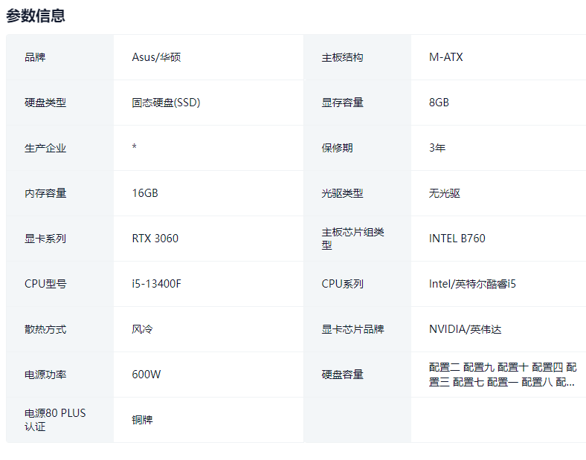Click the i5-13400F CPU model value
The height and width of the screenshot is (460, 586).
click(157, 284)
